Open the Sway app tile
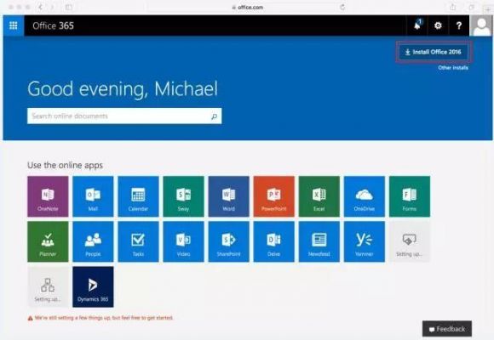494x340 pixels. (x=183, y=196)
